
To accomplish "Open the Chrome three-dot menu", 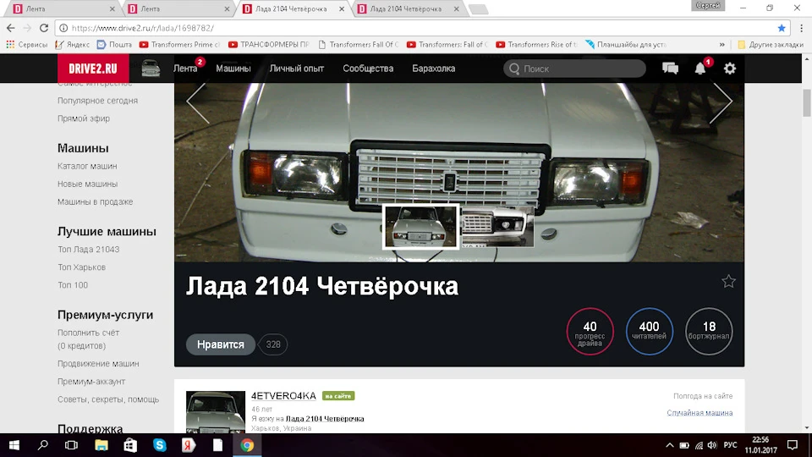I will pos(801,28).
